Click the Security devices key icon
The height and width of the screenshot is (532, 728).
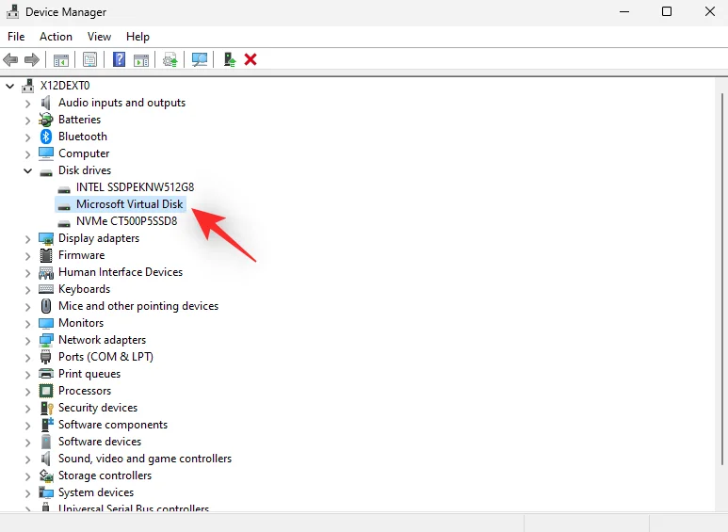(46, 408)
